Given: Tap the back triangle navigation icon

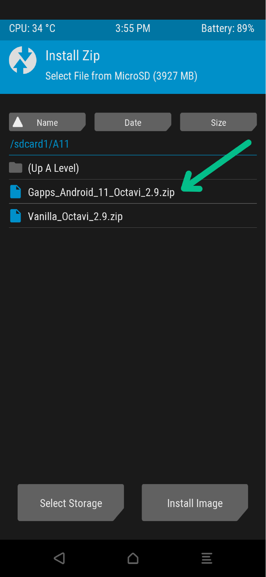Looking at the screenshot, I should click(60, 558).
